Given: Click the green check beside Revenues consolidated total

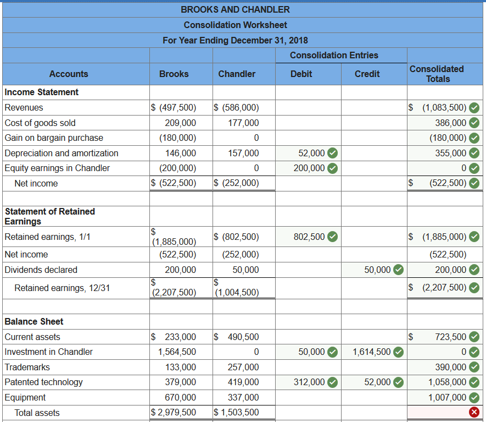Looking at the screenshot, I should pos(474,108).
